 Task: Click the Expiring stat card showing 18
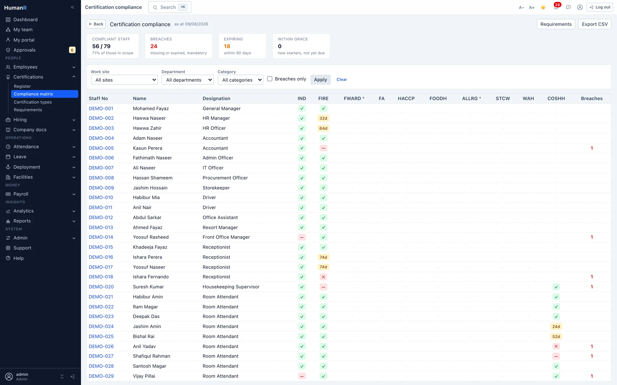(x=242, y=46)
